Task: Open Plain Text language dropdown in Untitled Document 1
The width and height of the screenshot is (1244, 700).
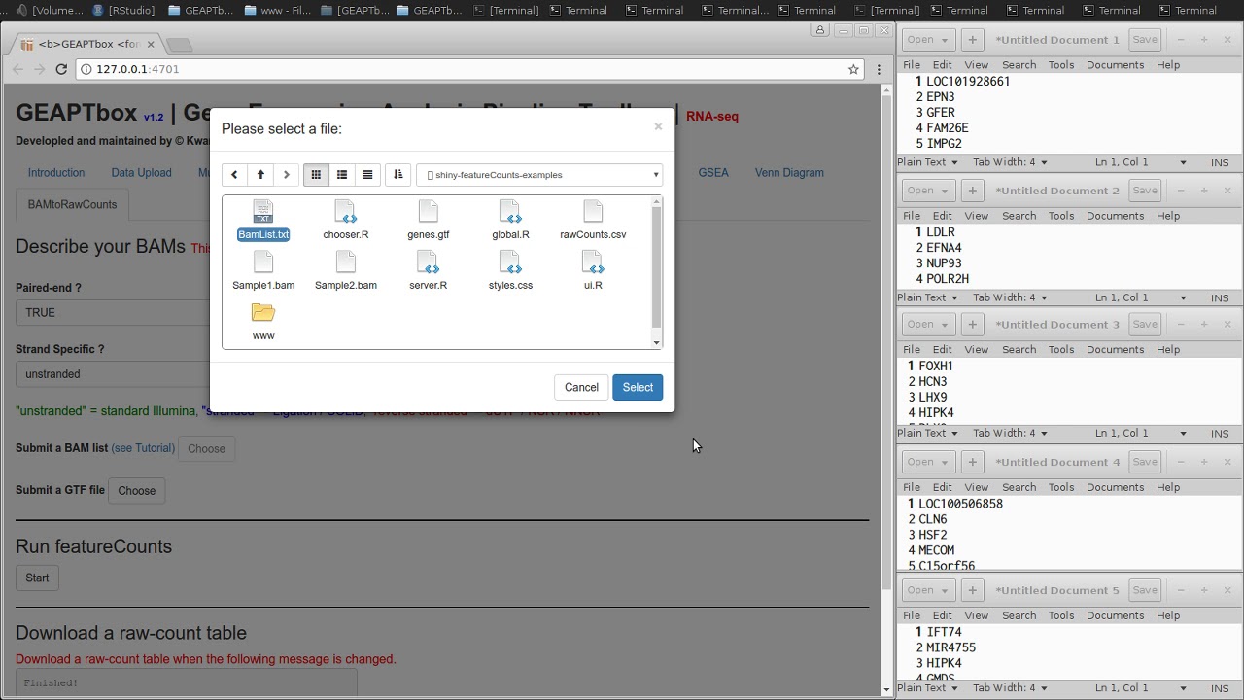Action: [x=928, y=162]
